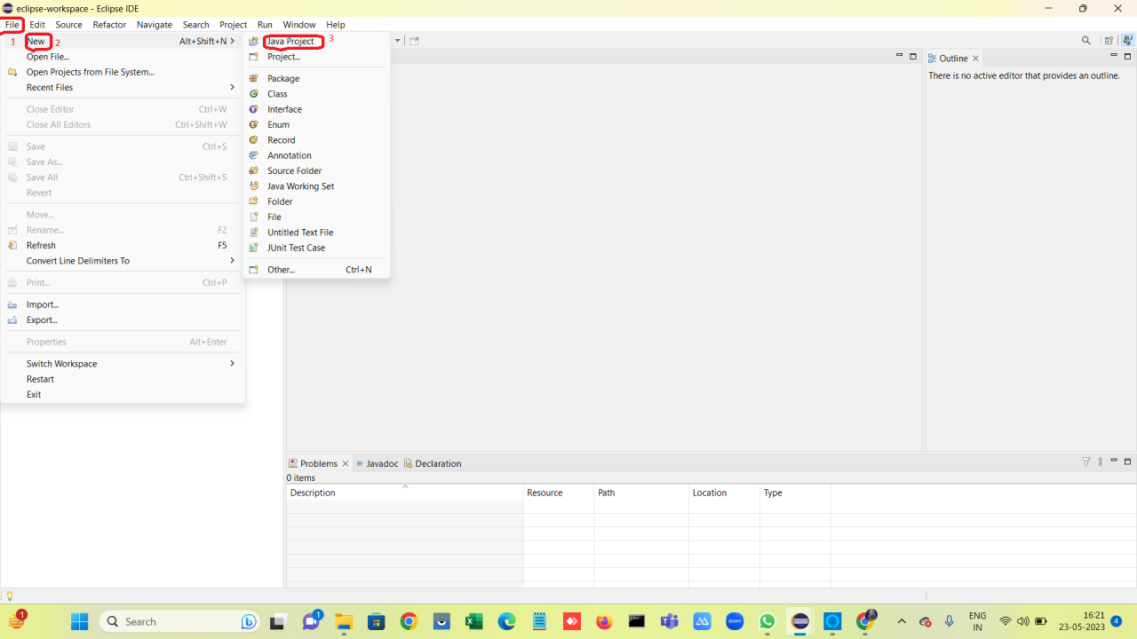Viewport: 1137px width, 639px height.
Task: Close the Outline view tab
Action: (x=975, y=59)
